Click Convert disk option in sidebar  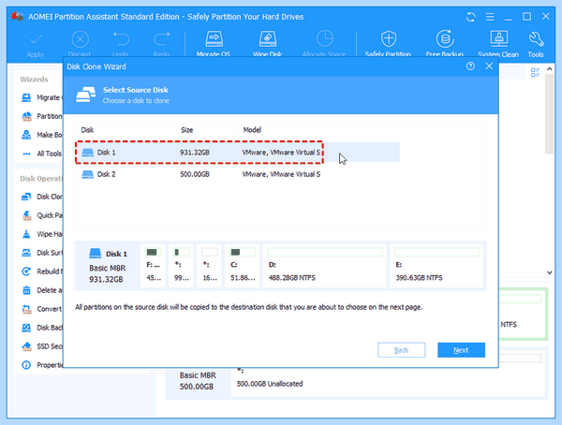(41, 309)
